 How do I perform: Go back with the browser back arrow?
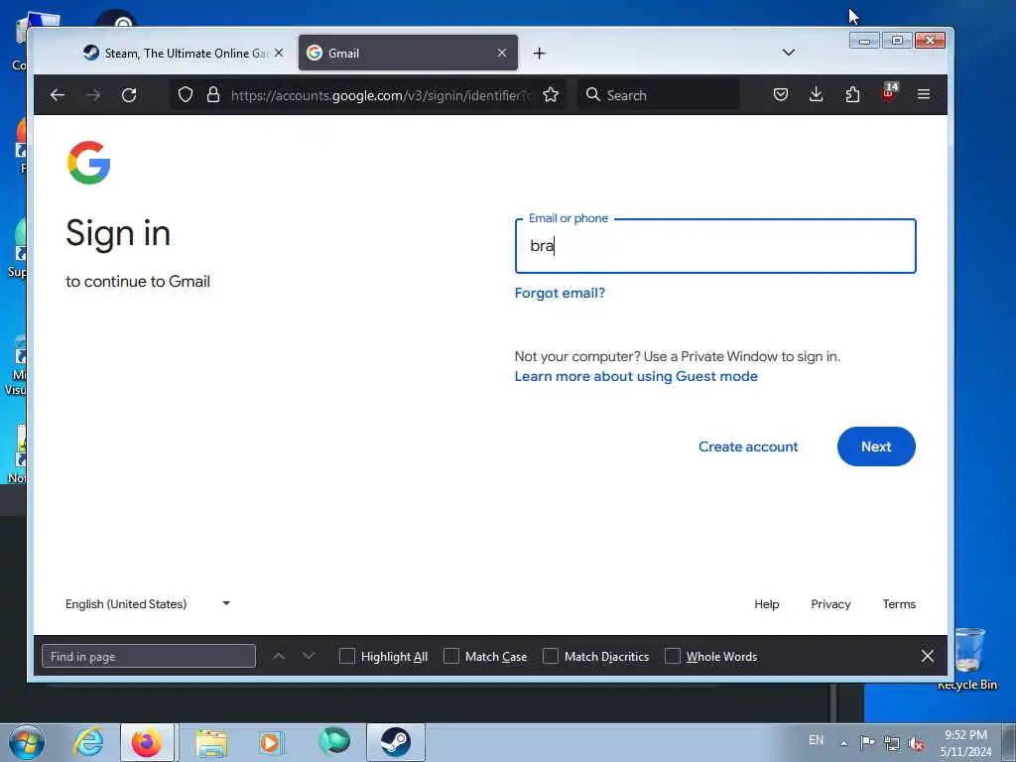coord(57,95)
